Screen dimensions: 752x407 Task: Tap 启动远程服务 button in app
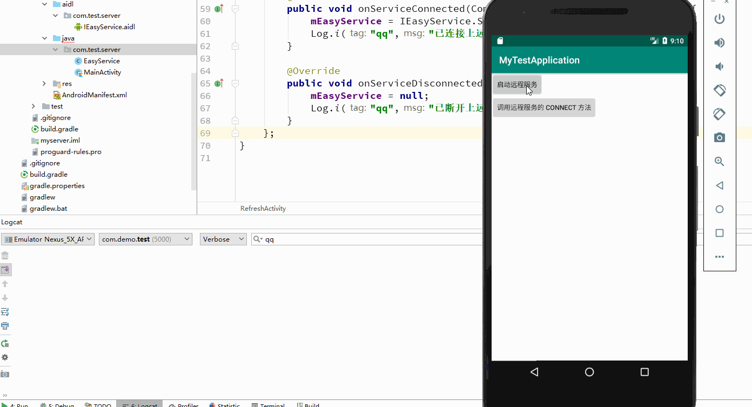click(x=517, y=85)
